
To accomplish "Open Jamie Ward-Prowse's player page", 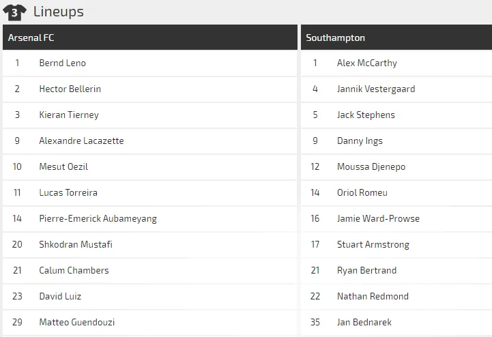I will [x=378, y=218].
